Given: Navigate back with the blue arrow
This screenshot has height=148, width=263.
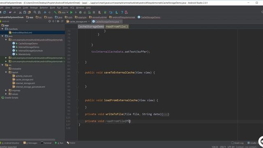Looking at the screenshot, I should click(45, 12).
